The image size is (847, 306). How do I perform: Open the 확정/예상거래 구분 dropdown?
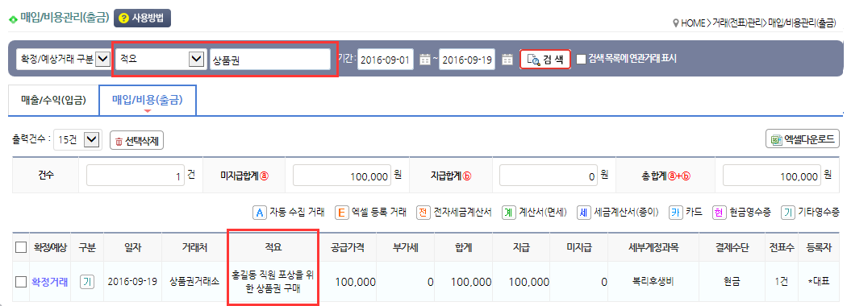[x=63, y=59]
